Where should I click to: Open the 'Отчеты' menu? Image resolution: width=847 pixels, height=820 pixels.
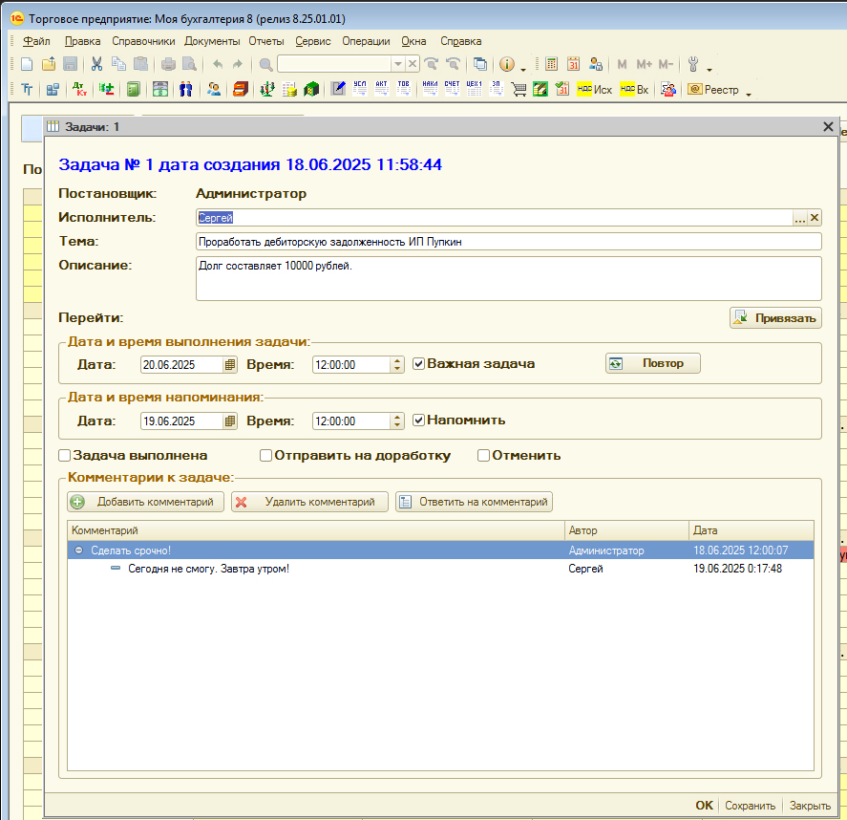[266, 41]
